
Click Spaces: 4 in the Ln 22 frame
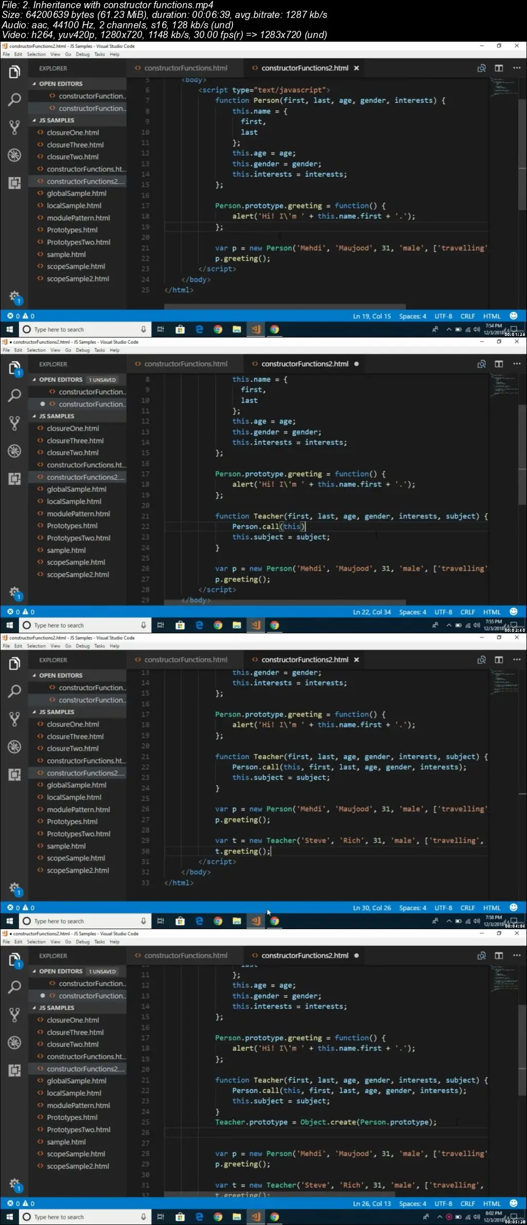point(413,612)
